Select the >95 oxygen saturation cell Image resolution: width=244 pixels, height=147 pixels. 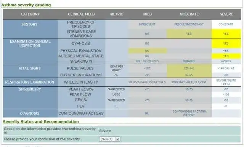point(147,75)
